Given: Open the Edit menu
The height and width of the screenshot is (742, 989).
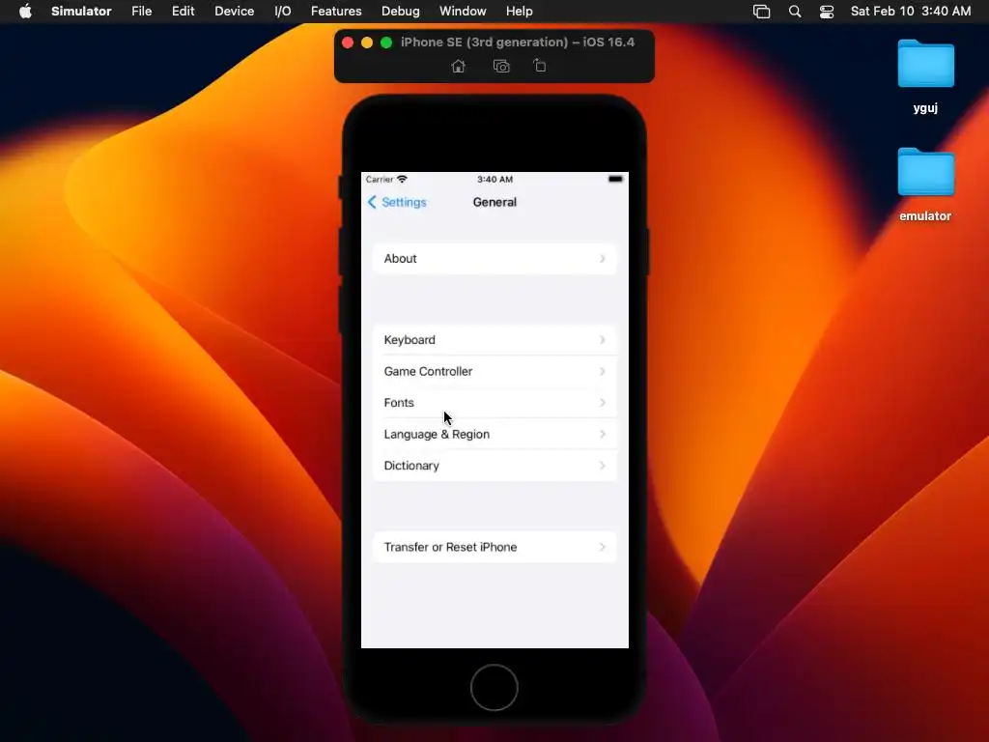Looking at the screenshot, I should click(x=183, y=12).
